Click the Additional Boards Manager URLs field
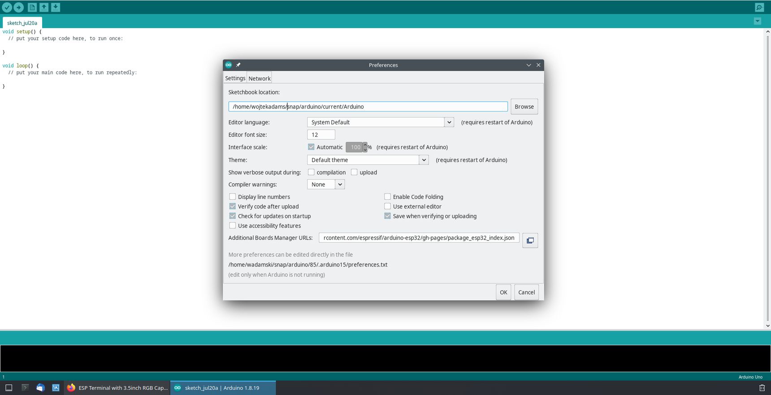771x395 pixels. (x=419, y=238)
